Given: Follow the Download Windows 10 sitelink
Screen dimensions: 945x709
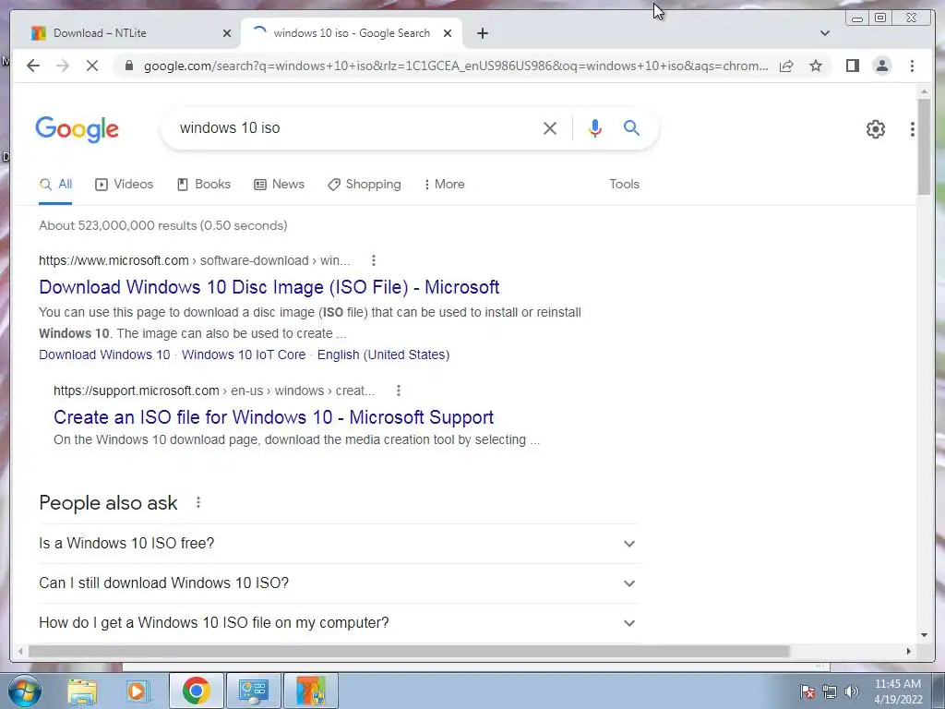Looking at the screenshot, I should (104, 354).
